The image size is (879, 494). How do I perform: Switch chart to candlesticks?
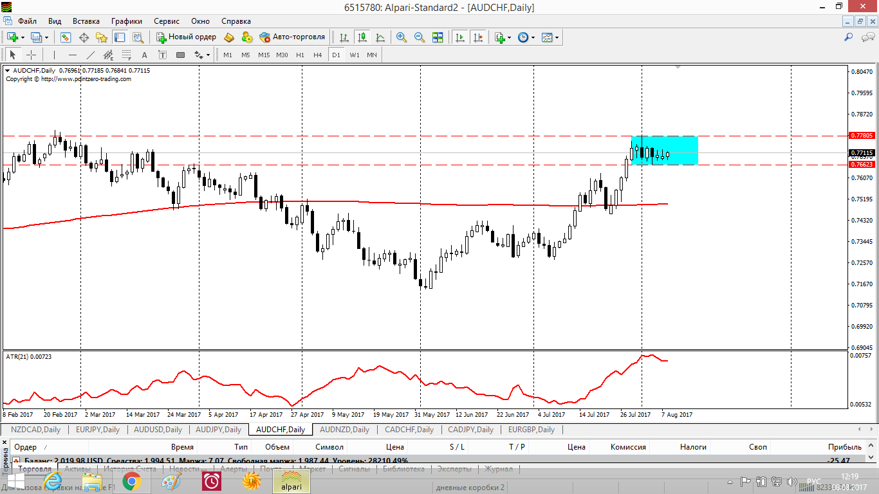point(362,37)
